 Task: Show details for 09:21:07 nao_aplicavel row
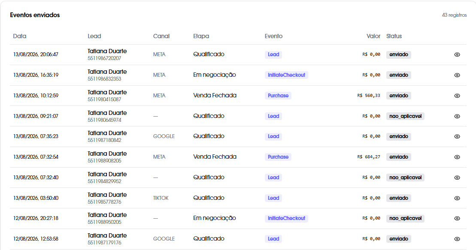(x=457, y=116)
